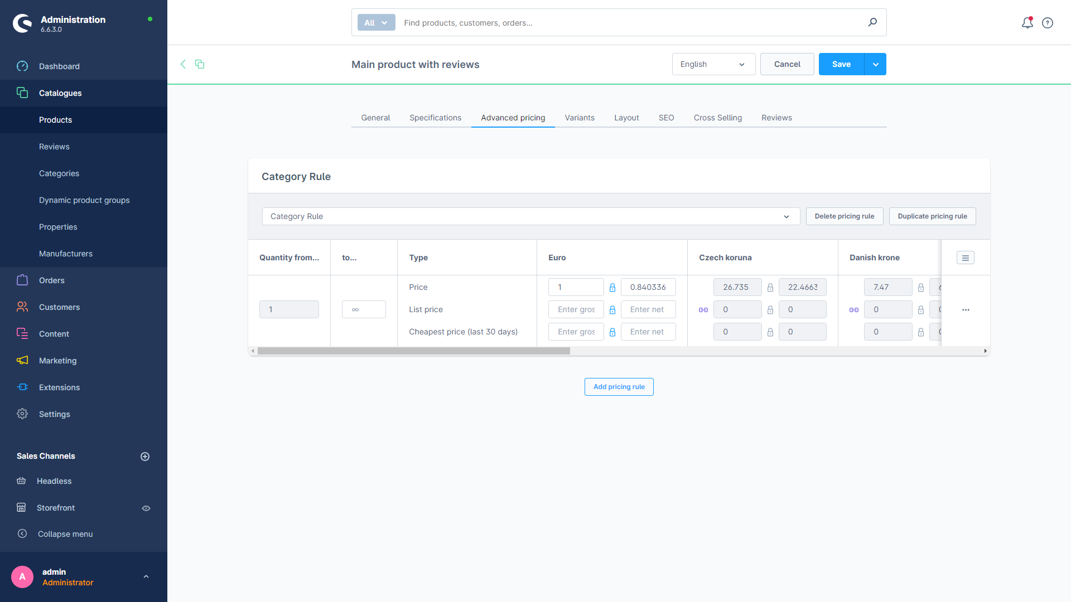This screenshot has height=602, width=1071.
Task: Open the help question mark icon
Action: click(x=1048, y=23)
